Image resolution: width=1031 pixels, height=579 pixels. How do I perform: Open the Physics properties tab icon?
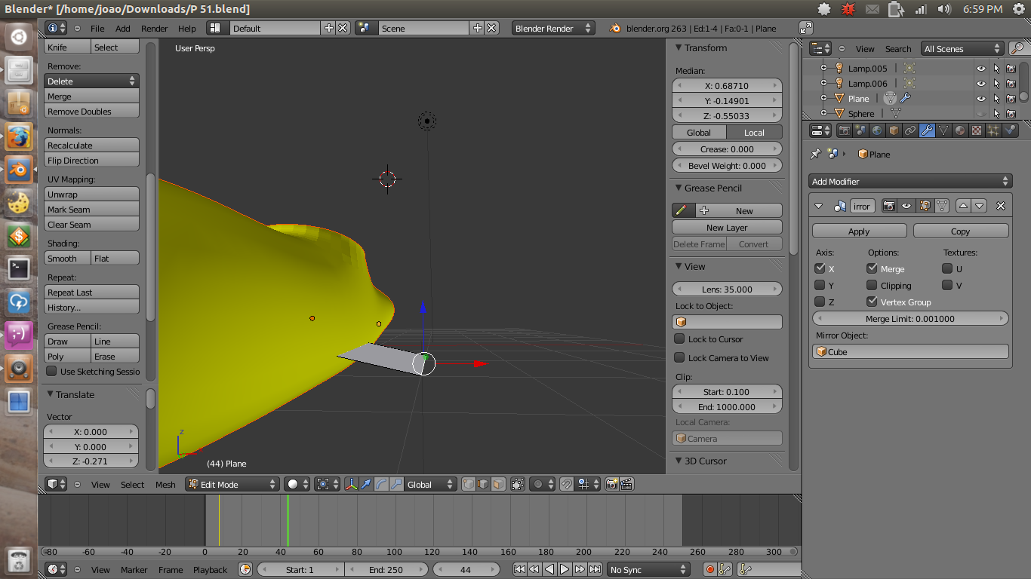coord(1011,130)
